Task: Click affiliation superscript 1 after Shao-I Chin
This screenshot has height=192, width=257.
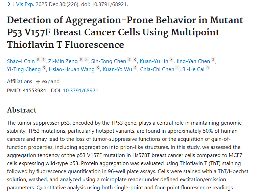Action: pos(43,60)
